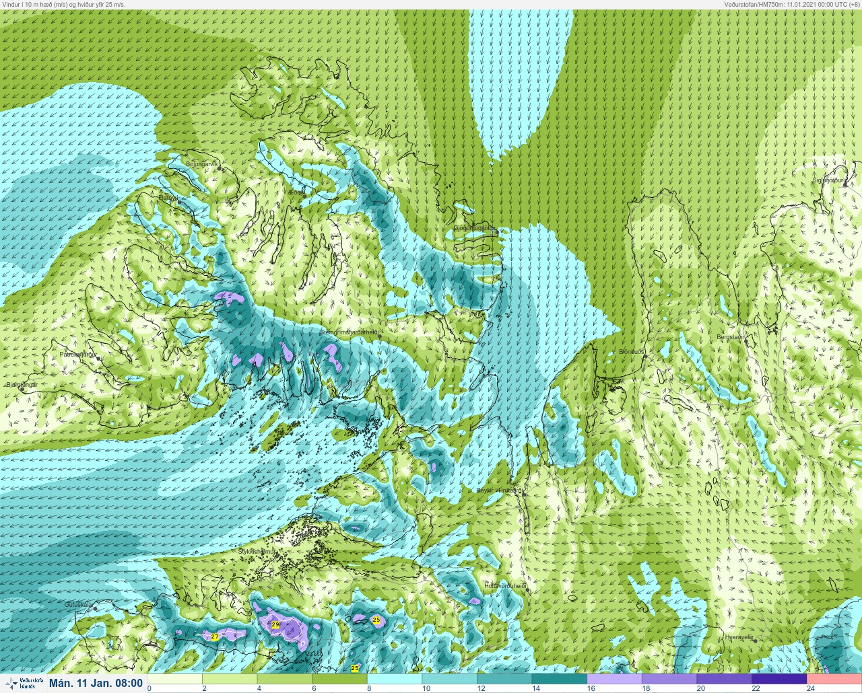Screen dimensions: 862x693
Task: Click the Patreksfjörður station label
Action: pyautogui.click(x=79, y=354)
